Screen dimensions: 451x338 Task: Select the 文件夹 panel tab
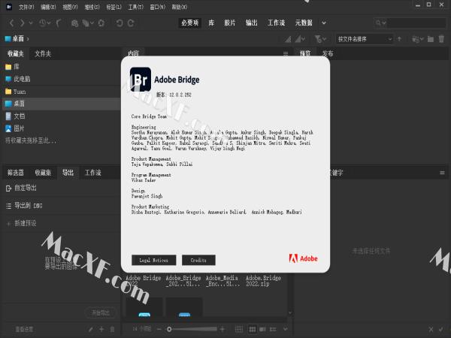pyautogui.click(x=43, y=54)
